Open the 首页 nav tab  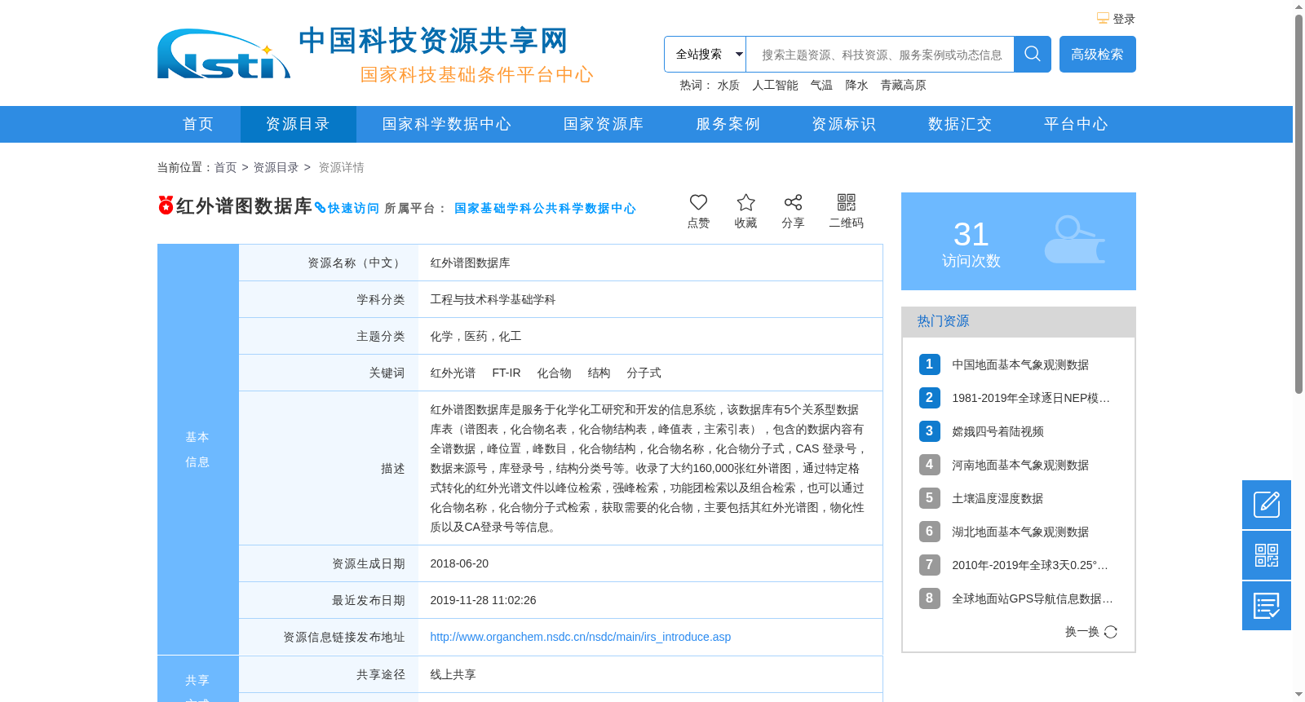pos(198,124)
